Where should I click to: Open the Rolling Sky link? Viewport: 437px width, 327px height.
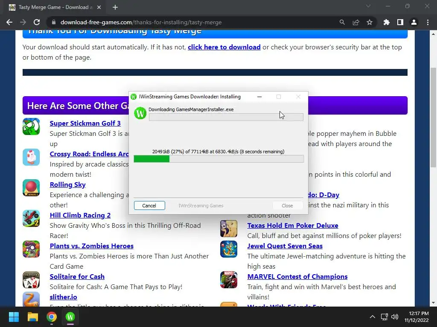pos(68,185)
